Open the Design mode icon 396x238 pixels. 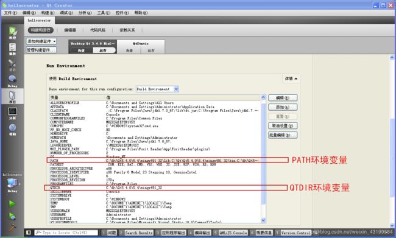[x=12, y=65]
